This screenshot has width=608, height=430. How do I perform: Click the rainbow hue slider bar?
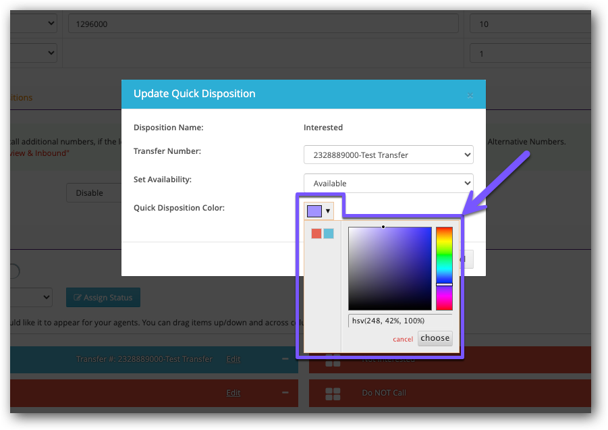click(444, 268)
